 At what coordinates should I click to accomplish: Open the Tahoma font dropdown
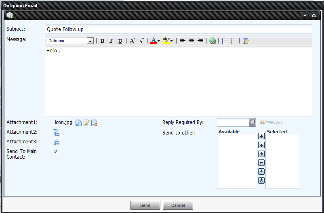pyautogui.click(x=90, y=41)
